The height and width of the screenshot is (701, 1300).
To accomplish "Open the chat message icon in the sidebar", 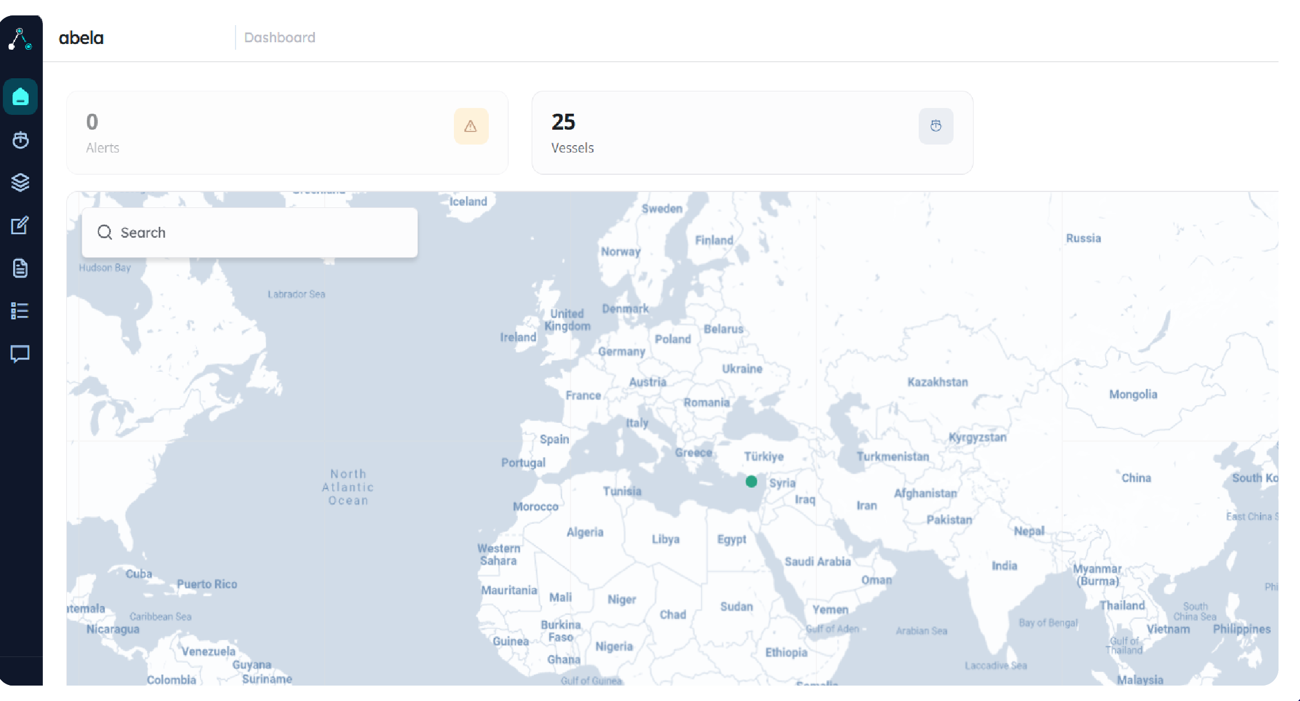I will (x=20, y=354).
